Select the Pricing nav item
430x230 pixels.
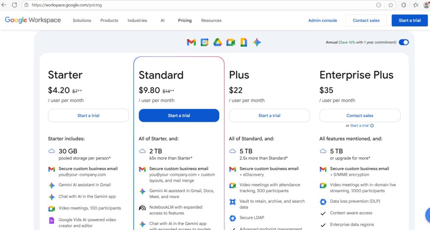point(185,20)
